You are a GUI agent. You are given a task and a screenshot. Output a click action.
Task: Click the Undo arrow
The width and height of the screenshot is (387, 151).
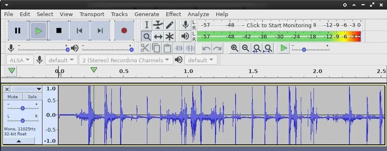click(206, 48)
